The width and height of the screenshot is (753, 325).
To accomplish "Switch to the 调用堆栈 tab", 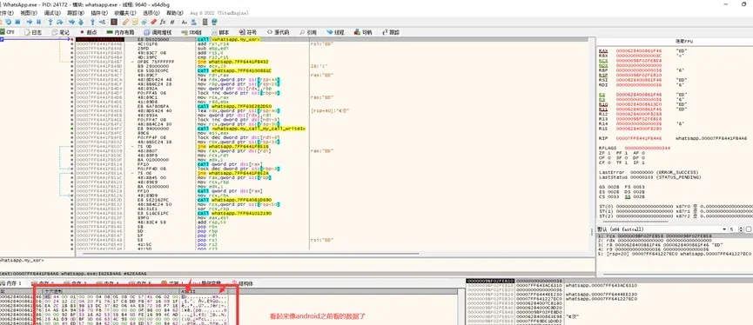I will (158, 32).
